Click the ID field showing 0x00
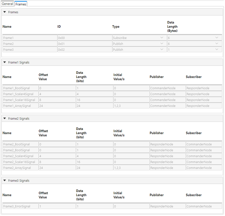The width and height of the screenshot is (225, 216). tap(85, 38)
